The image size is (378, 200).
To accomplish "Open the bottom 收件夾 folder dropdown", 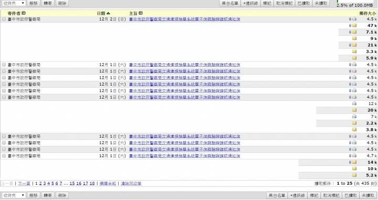I will [x=14, y=195].
